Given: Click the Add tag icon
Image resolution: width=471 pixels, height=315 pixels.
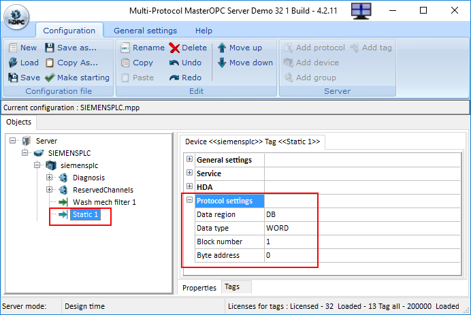Looking at the screenshot, I should 355,48.
